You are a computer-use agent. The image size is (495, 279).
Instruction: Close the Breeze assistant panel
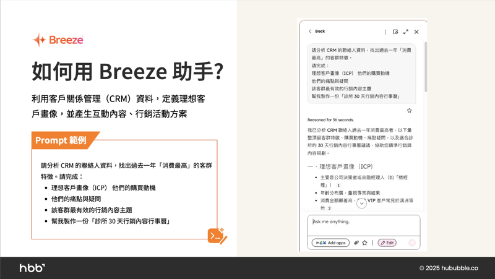click(416, 32)
